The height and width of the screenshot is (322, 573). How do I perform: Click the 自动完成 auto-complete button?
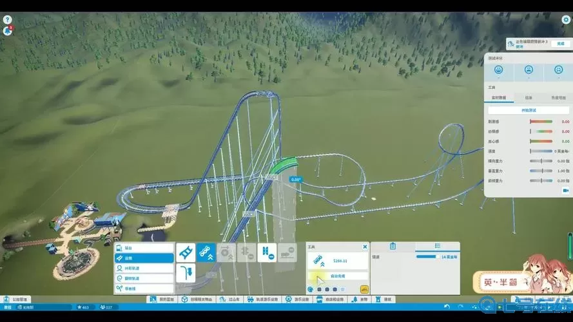point(338,276)
